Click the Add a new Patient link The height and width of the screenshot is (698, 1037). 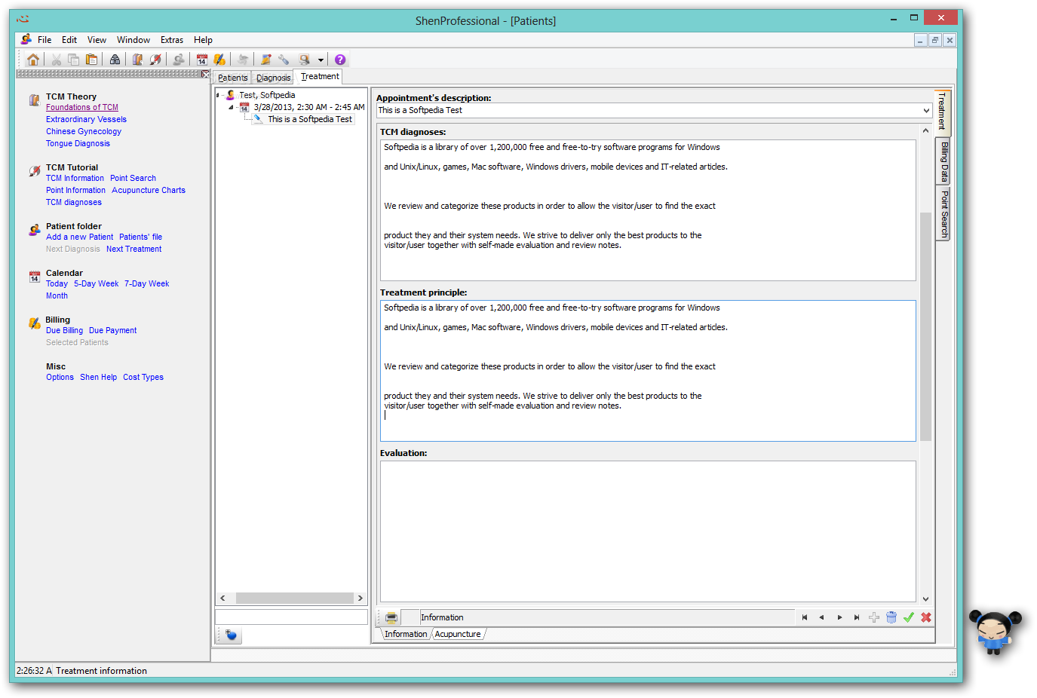tap(79, 237)
